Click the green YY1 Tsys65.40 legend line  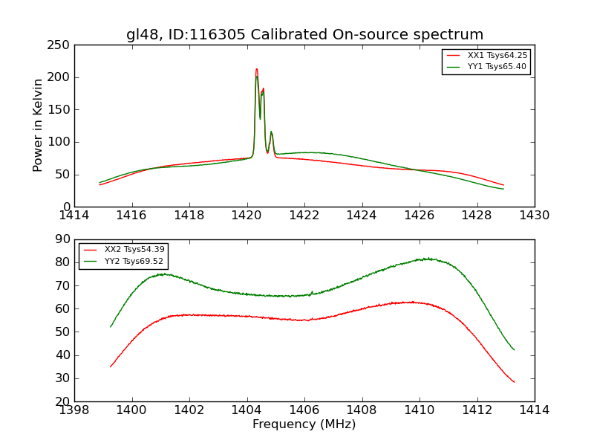tap(453, 67)
